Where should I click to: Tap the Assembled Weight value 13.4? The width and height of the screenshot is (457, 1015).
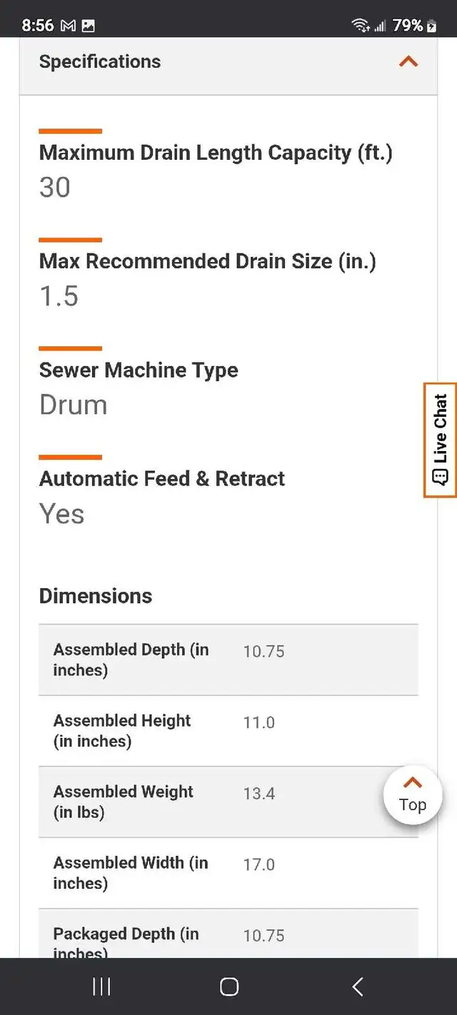259,794
